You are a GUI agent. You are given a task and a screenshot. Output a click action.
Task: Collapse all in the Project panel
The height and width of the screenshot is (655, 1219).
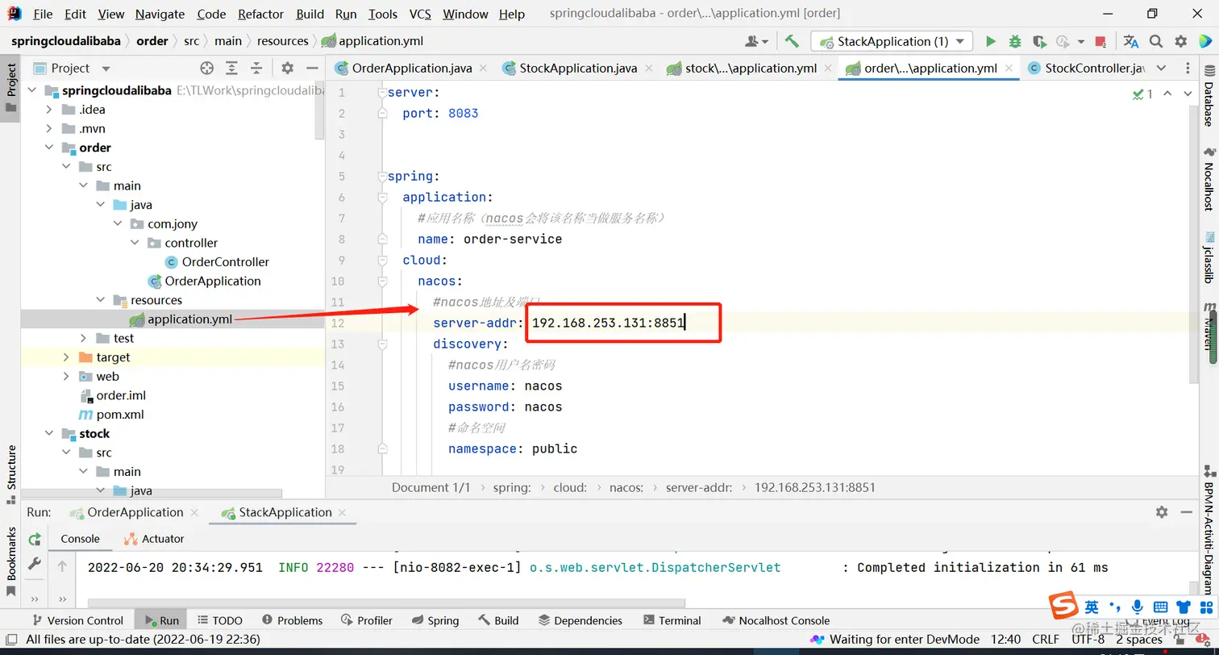pos(256,69)
